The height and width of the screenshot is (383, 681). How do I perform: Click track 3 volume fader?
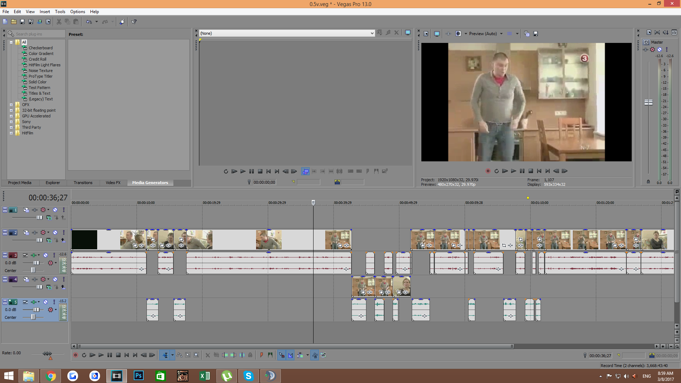(36, 263)
